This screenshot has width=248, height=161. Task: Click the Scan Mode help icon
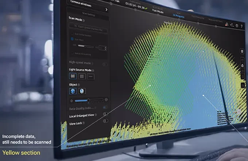pos(84,20)
